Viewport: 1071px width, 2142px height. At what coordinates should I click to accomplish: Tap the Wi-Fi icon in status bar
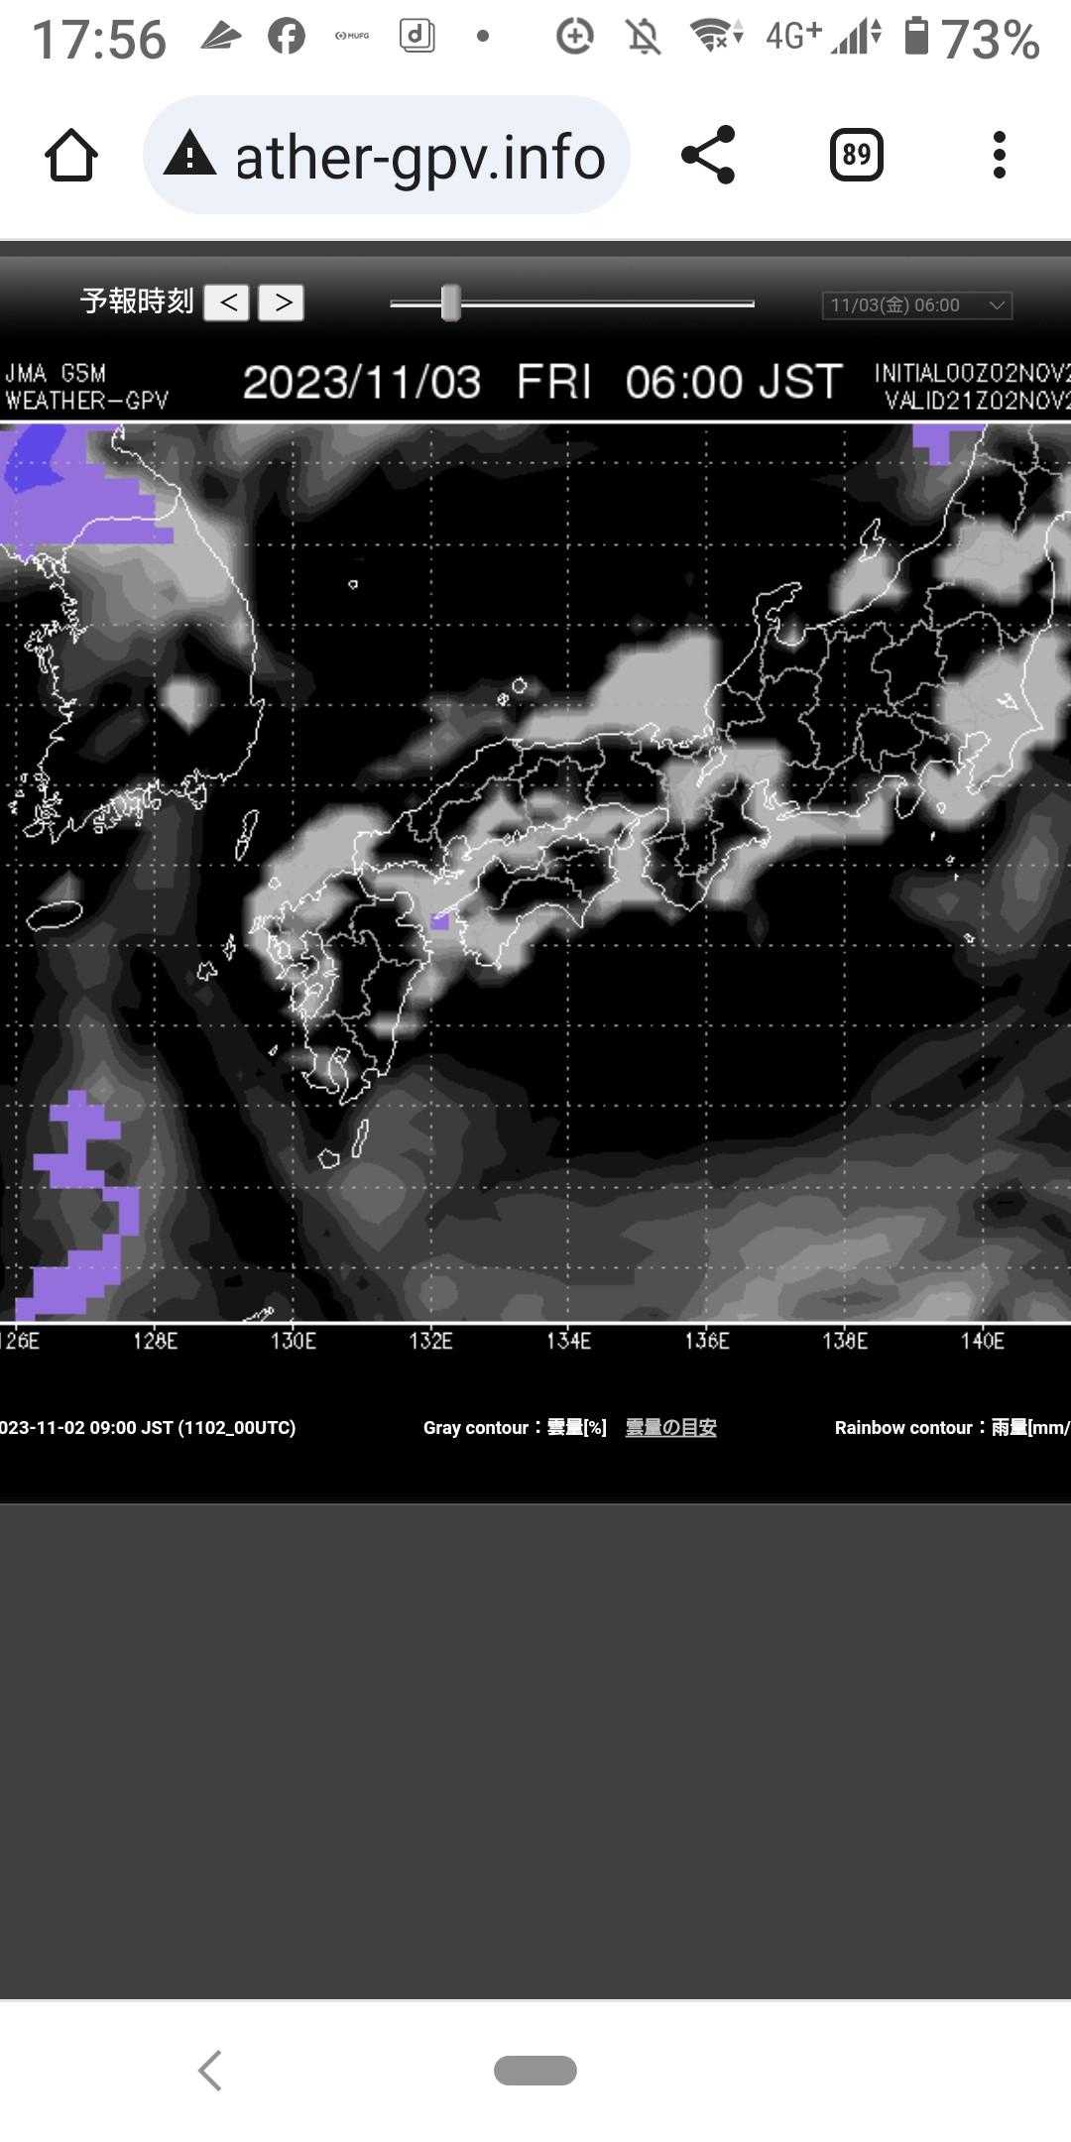pyautogui.click(x=716, y=38)
